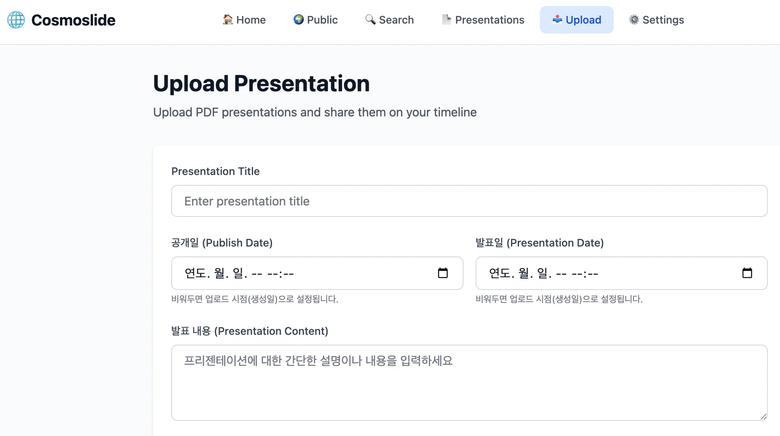
Task: Click the house icon beside Home
Action: click(x=228, y=19)
